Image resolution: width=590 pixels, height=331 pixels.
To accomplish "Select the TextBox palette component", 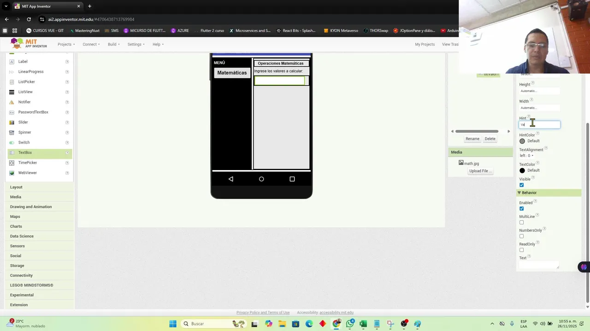I will pos(40,153).
